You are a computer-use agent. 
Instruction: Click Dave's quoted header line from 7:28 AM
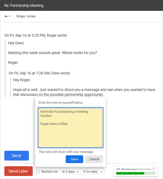tap(39, 73)
